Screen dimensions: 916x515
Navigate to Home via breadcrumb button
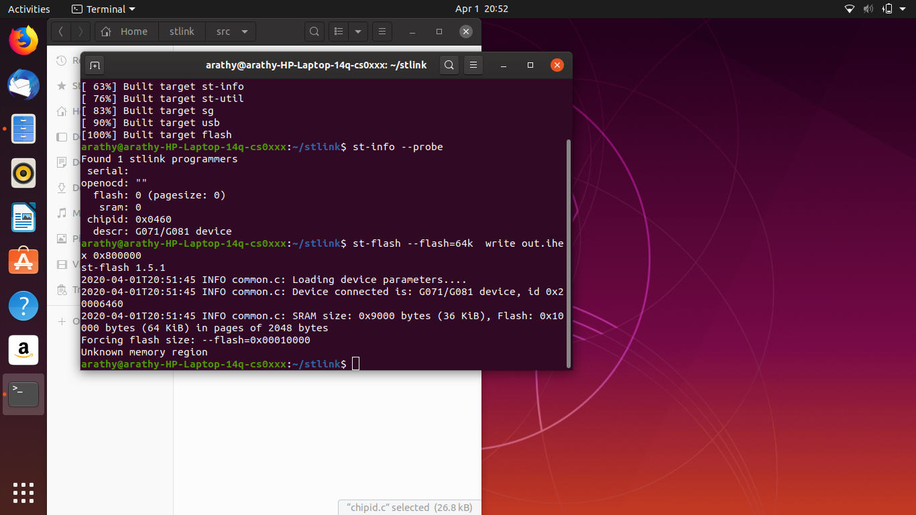point(125,31)
